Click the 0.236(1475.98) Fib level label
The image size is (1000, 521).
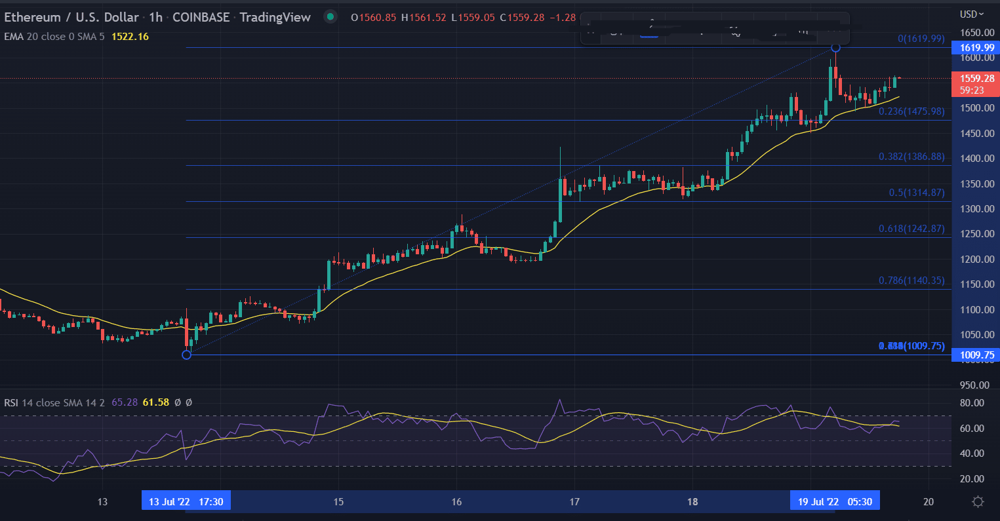pyautogui.click(x=912, y=111)
